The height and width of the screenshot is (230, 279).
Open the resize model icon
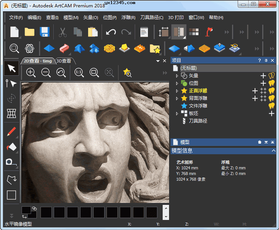pyautogui.click(x=163, y=32)
